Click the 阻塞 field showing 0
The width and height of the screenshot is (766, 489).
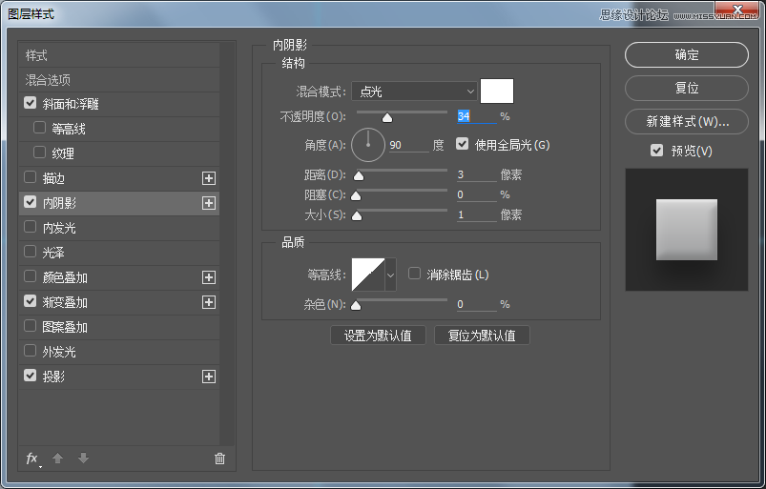(476, 194)
